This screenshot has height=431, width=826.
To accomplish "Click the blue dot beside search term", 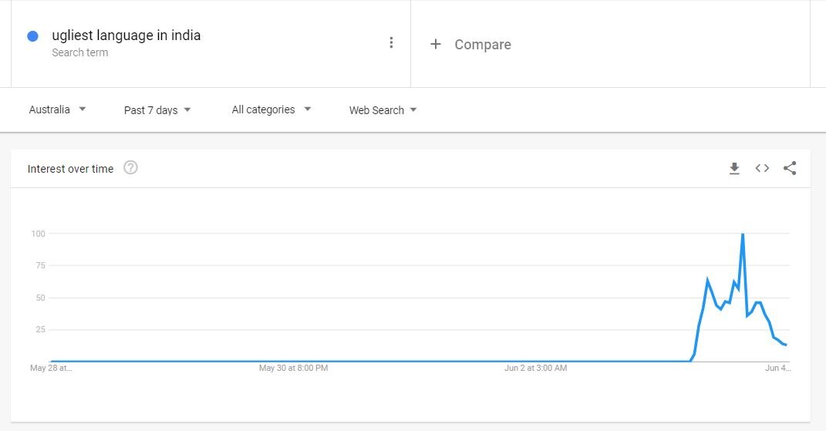I will 32,36.
